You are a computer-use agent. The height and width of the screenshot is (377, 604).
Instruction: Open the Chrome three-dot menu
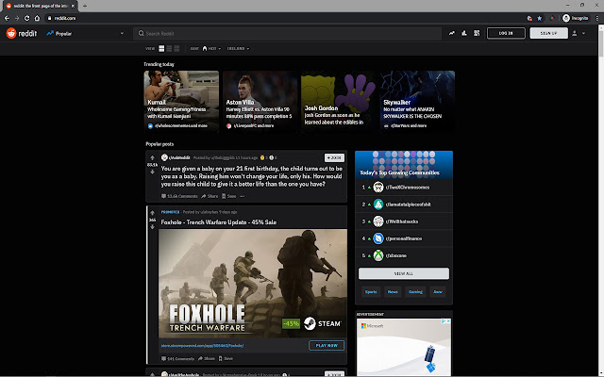[x=597, y=18]
